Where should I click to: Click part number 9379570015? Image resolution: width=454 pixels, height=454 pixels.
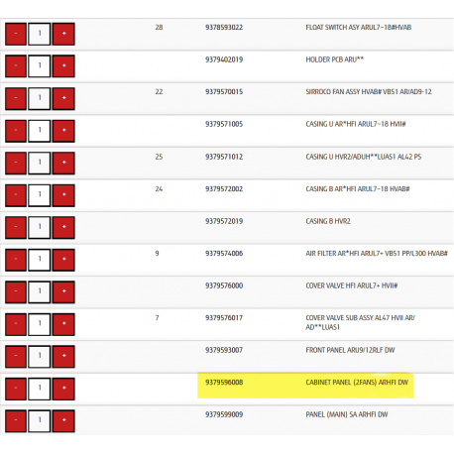pyautogui.click(x=224, y=92)
